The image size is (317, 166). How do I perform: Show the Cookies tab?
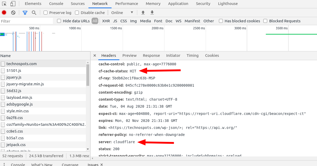(x=212, y=56)
